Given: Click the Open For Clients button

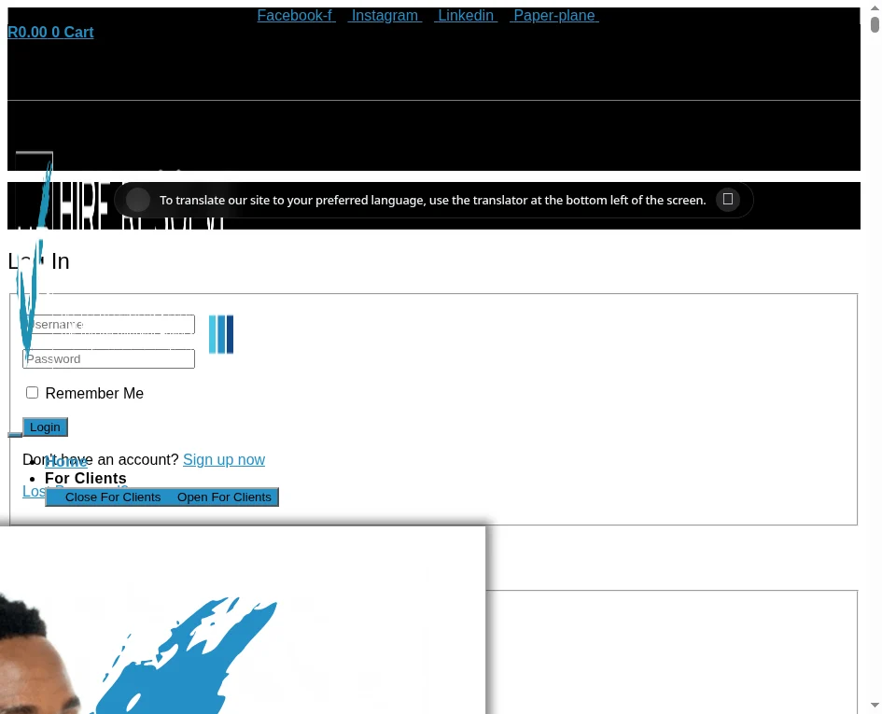Looking at the screenshot, I should pyautogui.click(x=224, y=497).
